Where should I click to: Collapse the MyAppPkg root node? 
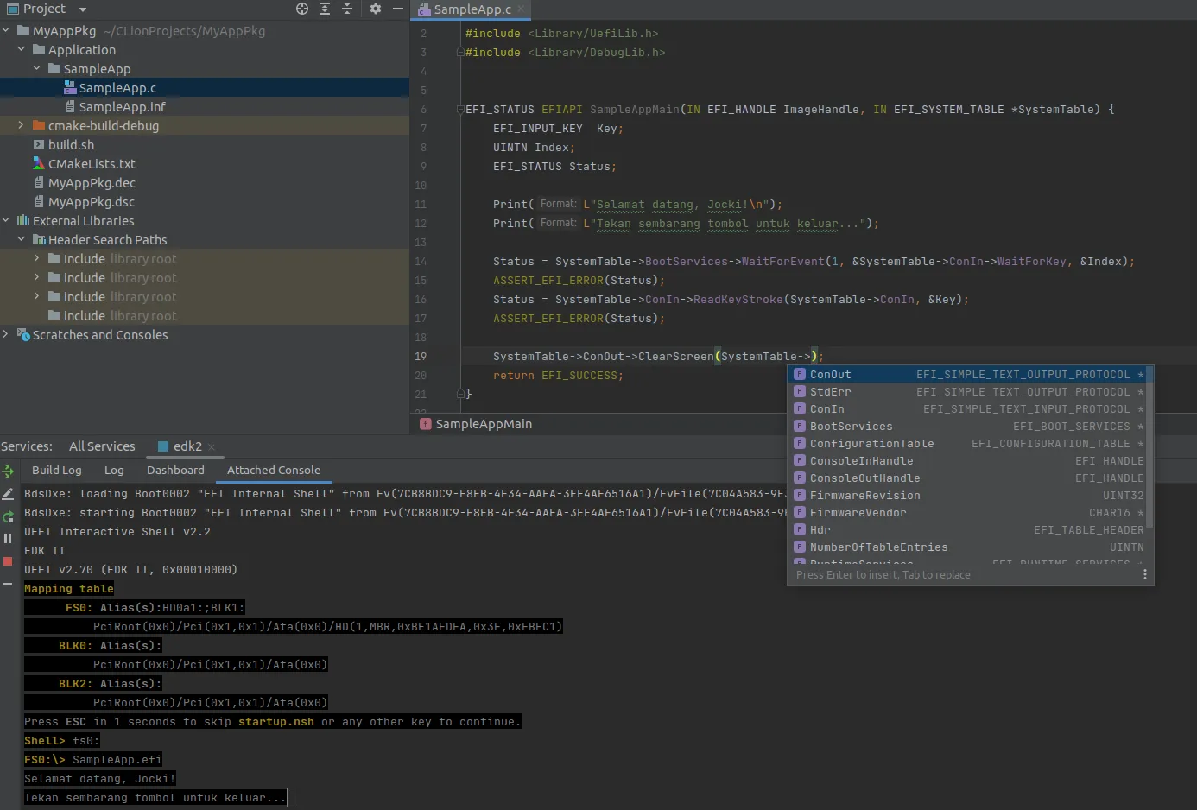[x=6, y=30]
